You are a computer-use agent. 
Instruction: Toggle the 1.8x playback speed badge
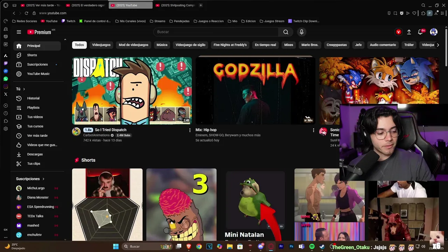88,130
